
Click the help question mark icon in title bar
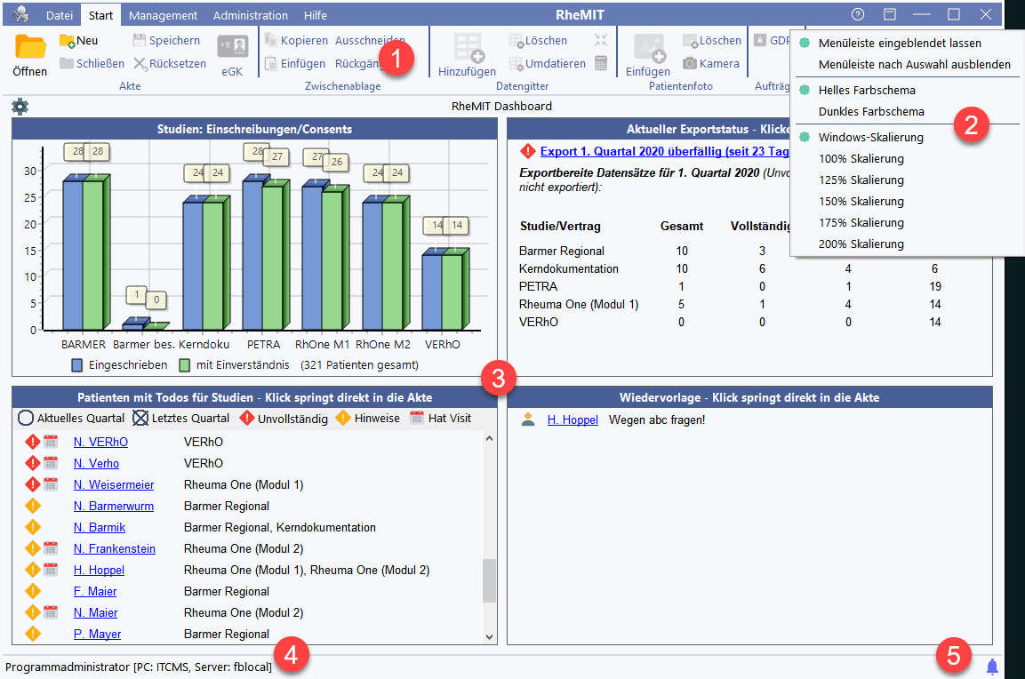(x=858, y=15)
